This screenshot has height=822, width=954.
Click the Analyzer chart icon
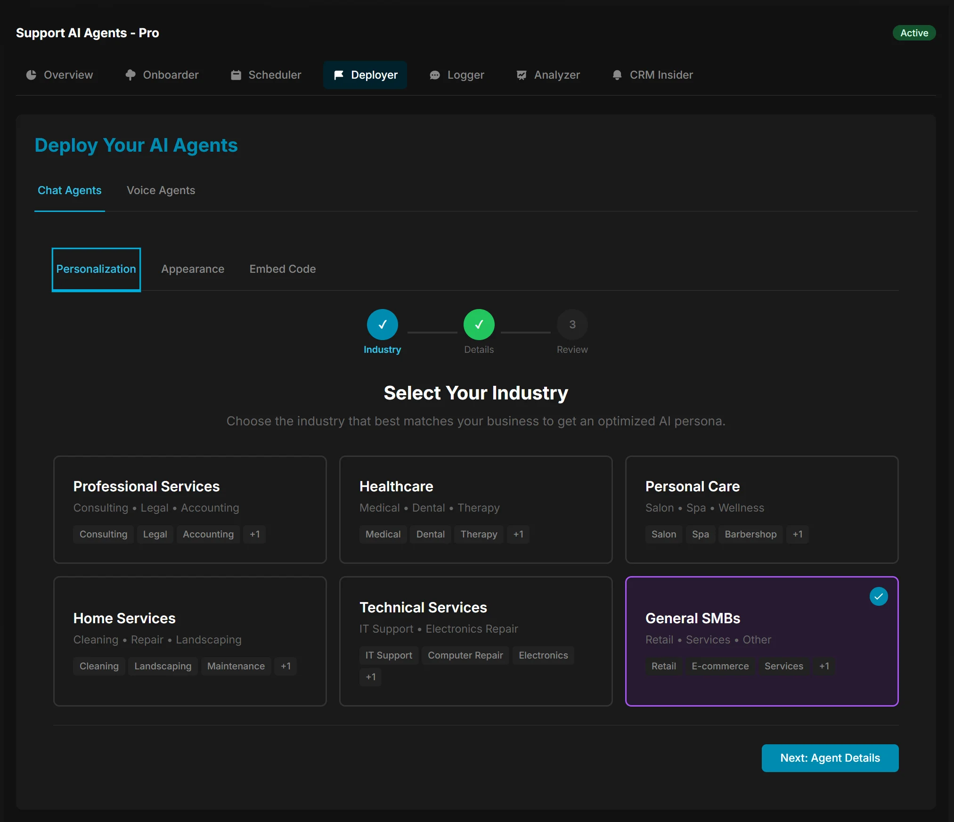click(522, 75)
